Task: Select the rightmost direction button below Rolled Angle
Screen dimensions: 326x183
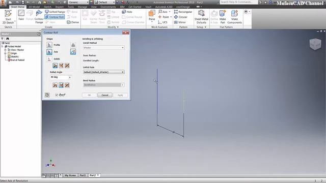Action: pos(67,85)
